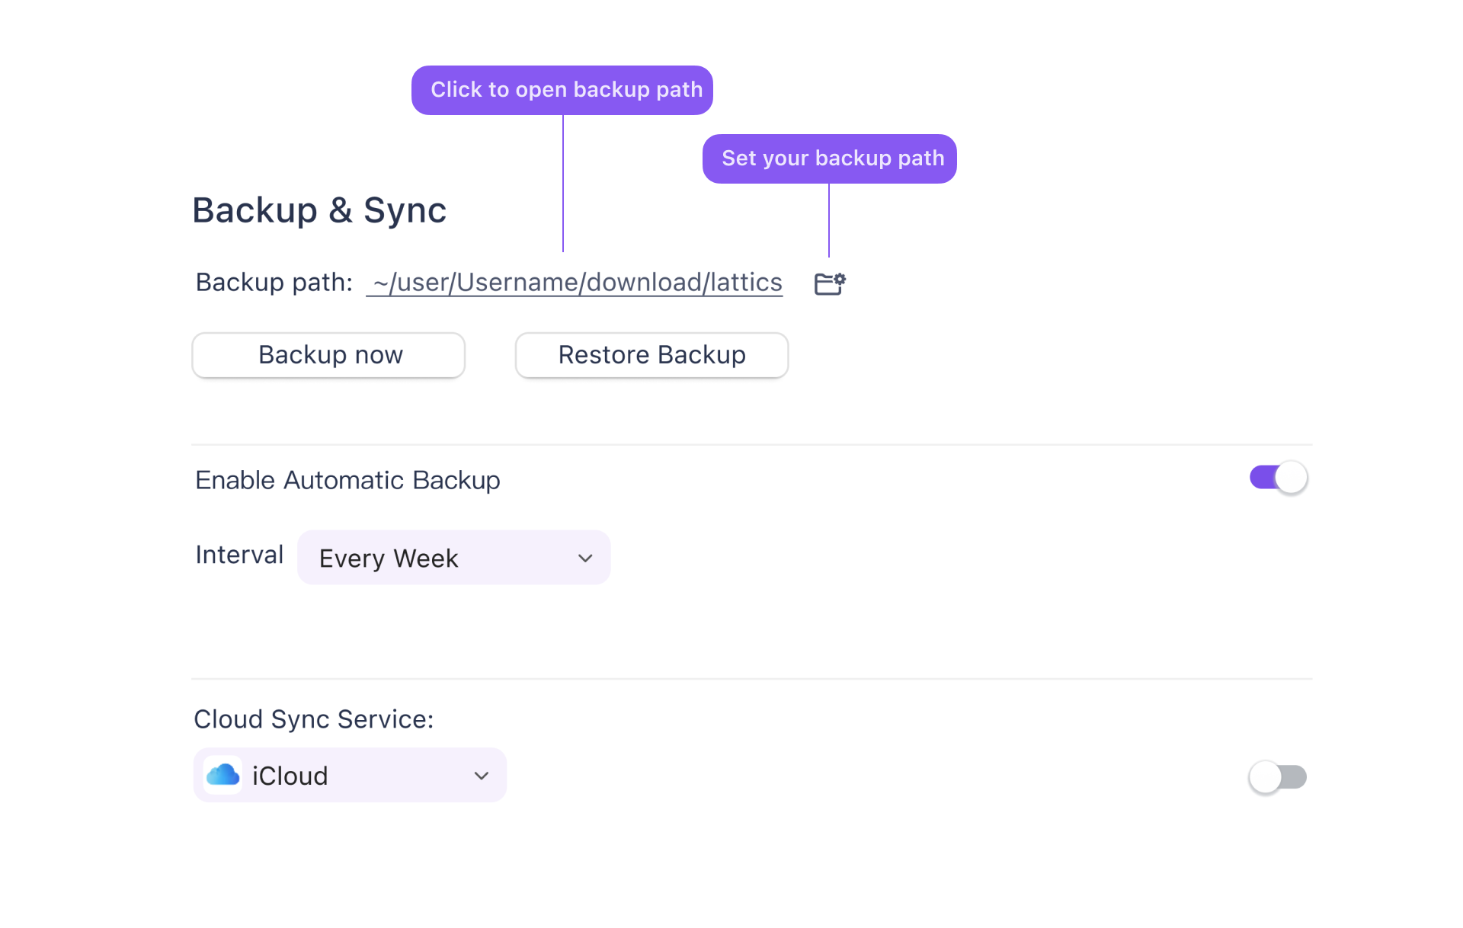Toggle the Enable Automatic Backup switch
This screenshot has height=928, width=1463.
pyautogui.click(x=1279, y=478)
